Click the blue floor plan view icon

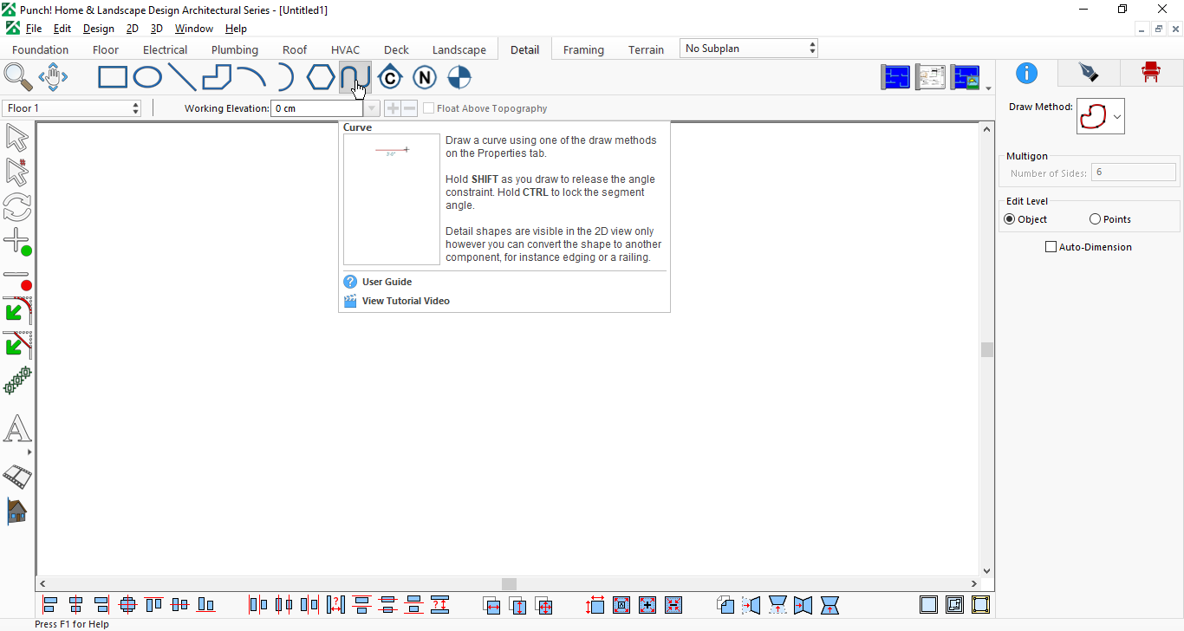coord(896,77)
